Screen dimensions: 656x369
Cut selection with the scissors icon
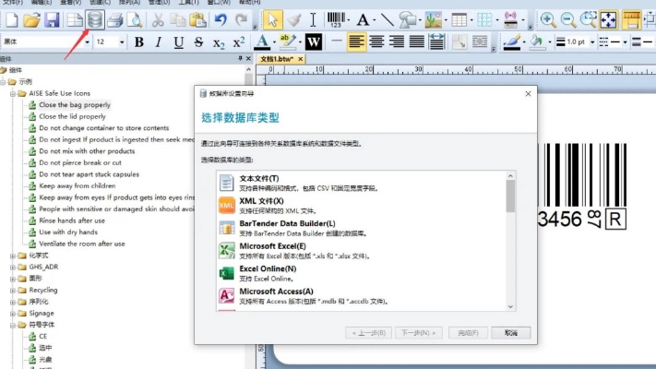point(158,19)
